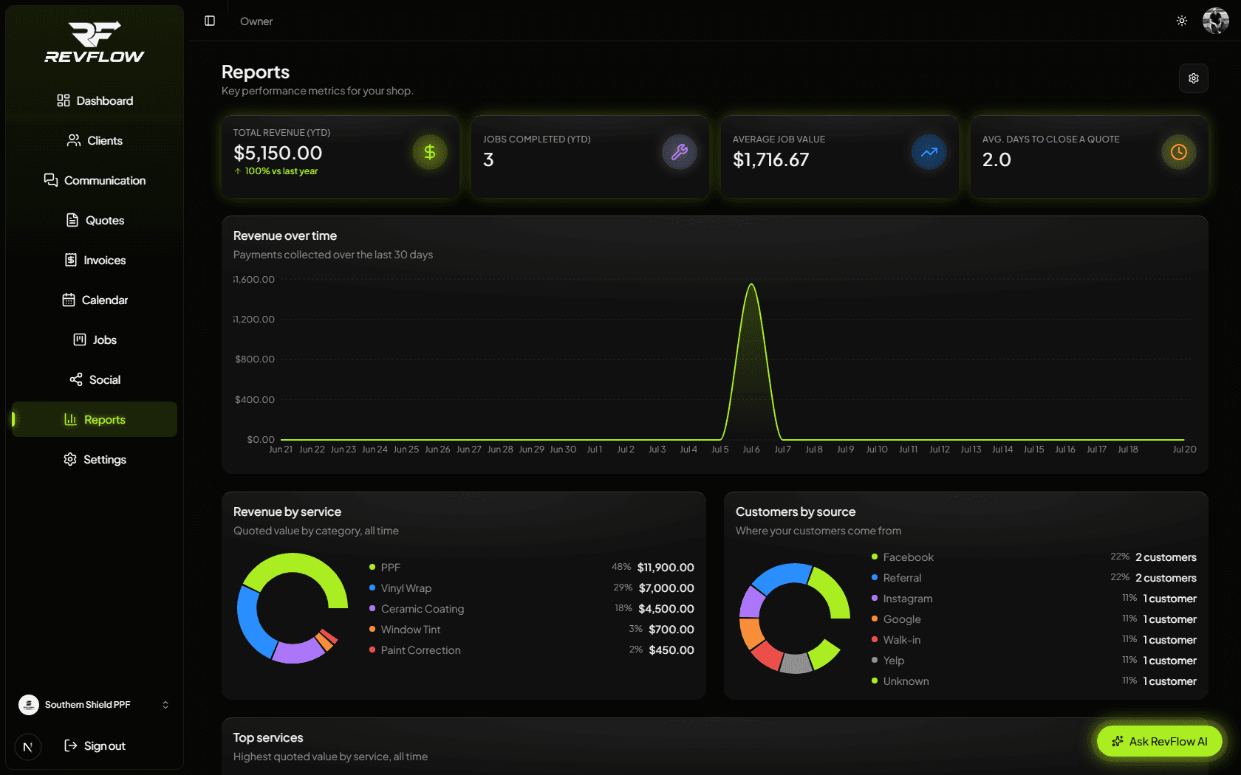Open the Calendar page

(x=95, y=300)
